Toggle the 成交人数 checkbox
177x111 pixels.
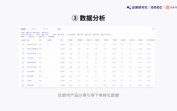pos(86,35)
